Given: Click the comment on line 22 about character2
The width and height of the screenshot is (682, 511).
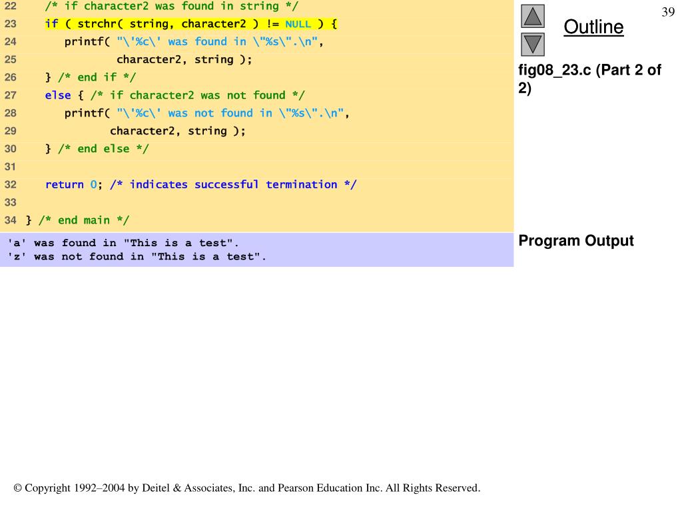Looking at the screenshot, I should click(x=171, y=6).
